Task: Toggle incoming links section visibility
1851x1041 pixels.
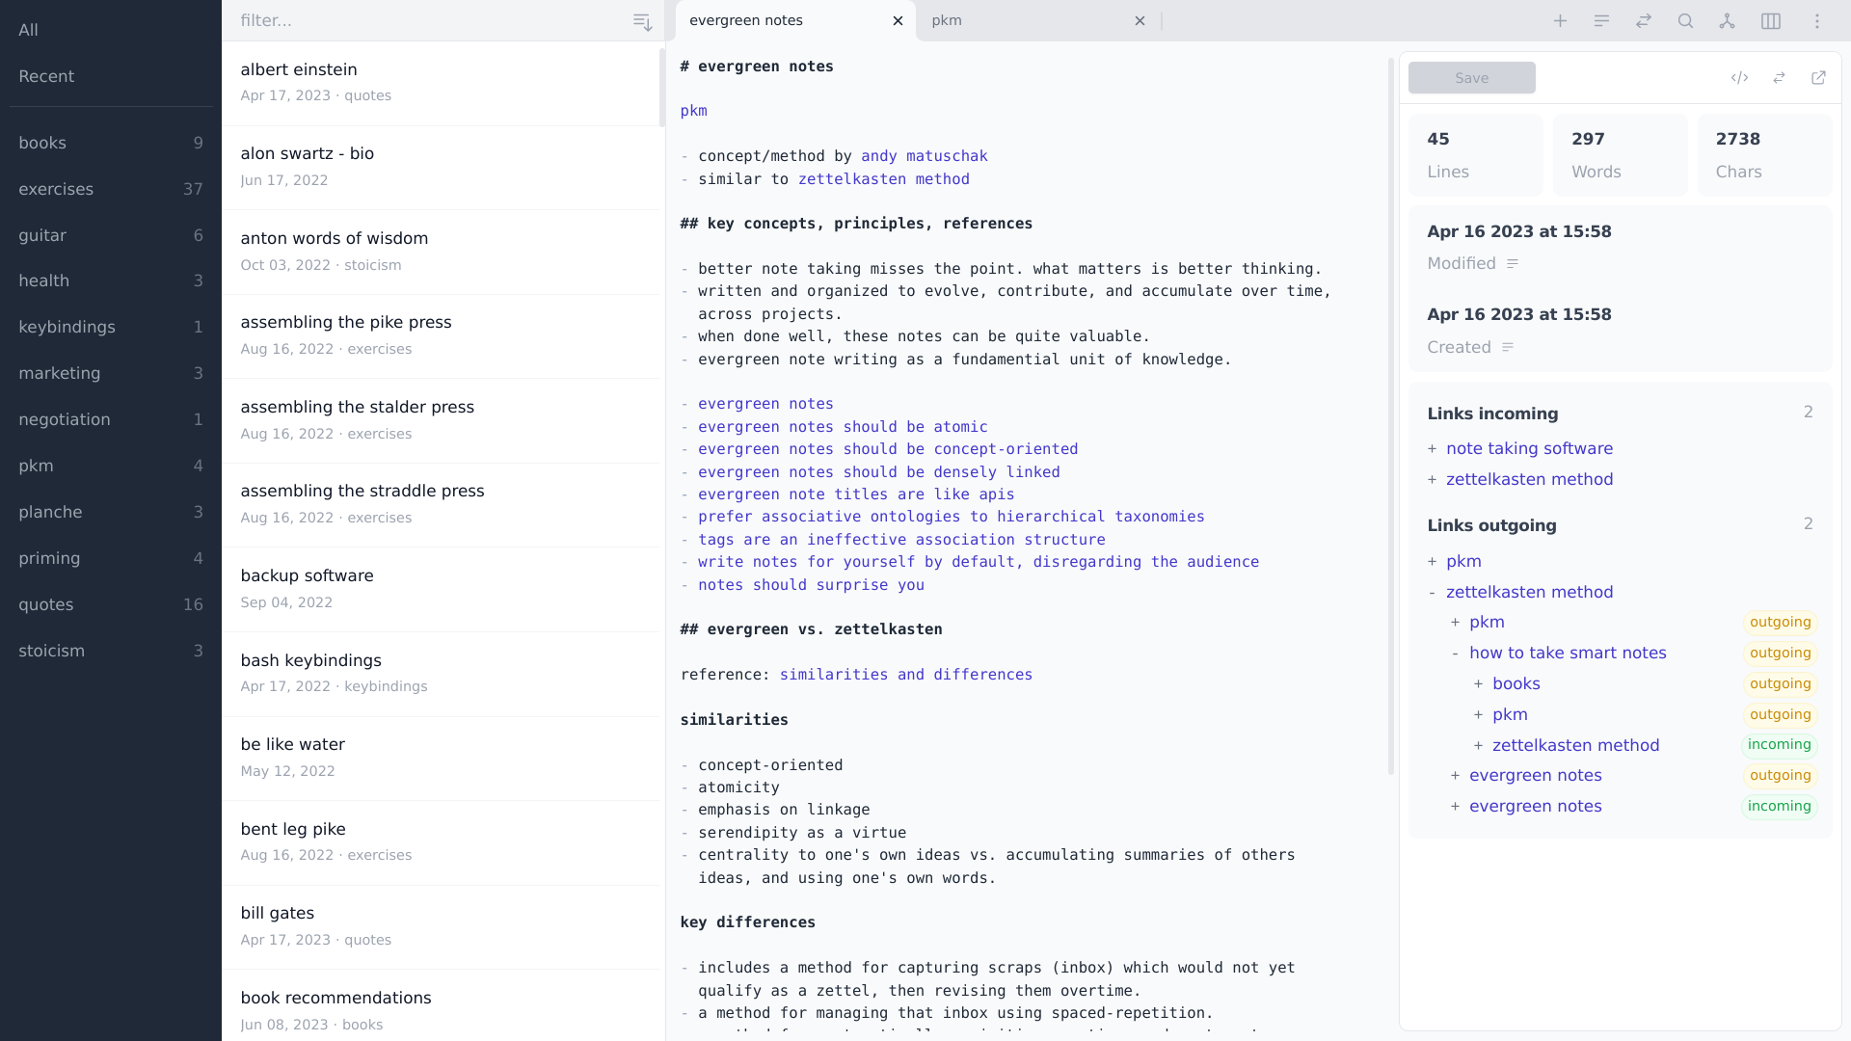Action: coord(1491,414)
